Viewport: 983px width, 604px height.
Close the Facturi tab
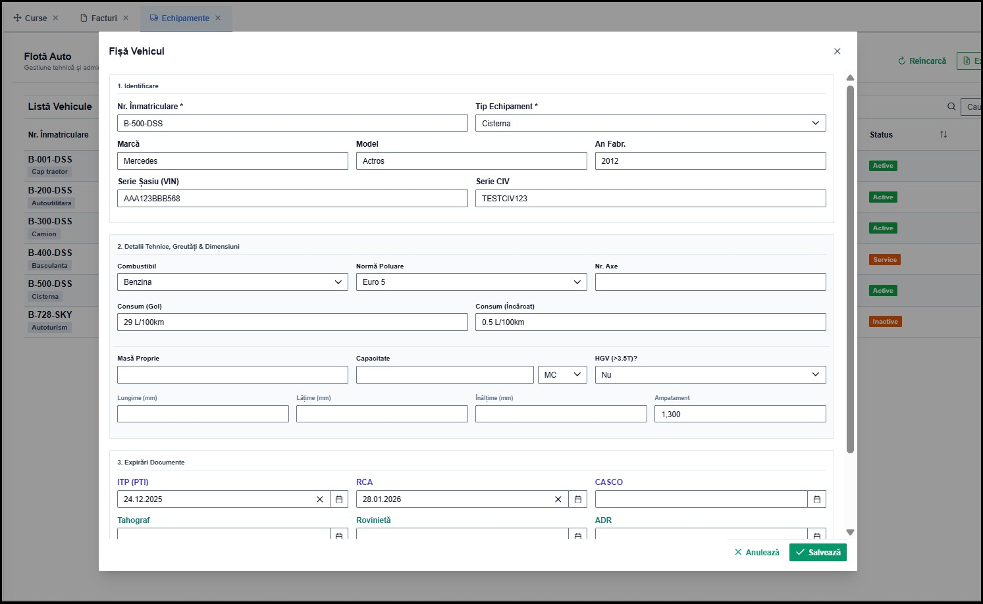point(126,18)
